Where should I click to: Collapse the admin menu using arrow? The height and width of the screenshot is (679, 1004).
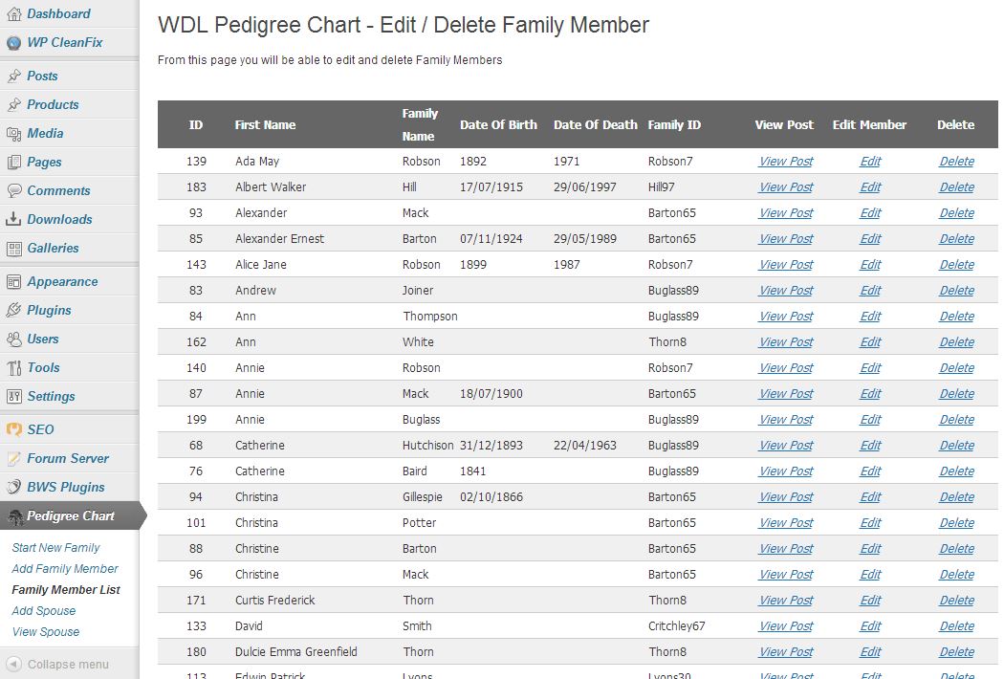point(14,665)
